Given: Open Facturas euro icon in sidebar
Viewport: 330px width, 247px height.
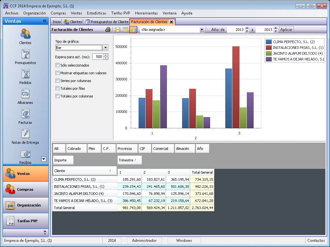Looking at the screenshot, I should pyautogui.click(x=25, y=116).
